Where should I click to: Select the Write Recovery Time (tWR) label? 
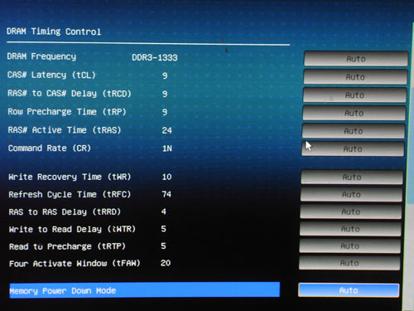click(x=70, y=177)
